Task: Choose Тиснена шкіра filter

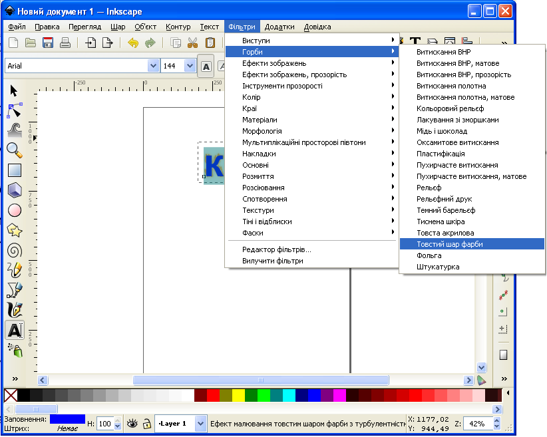Action: (472, 221)
